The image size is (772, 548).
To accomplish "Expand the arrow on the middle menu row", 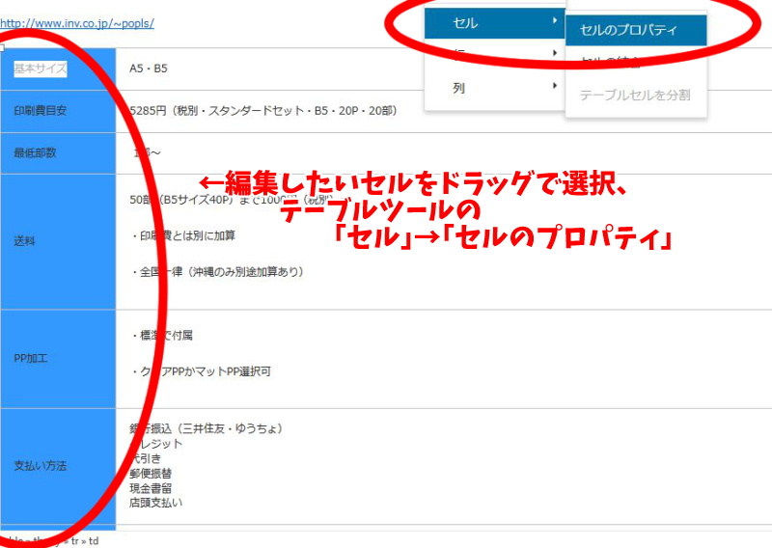I will click(555, 54).
